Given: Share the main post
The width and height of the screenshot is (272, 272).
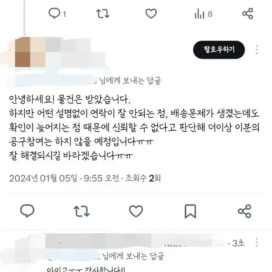Looking at the screenshot, I should click(244, 211).
